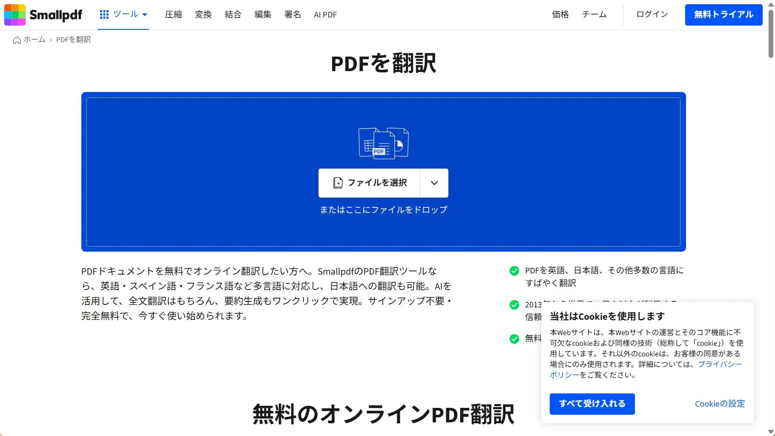Click the Smallpdf colorful logo icon
Image resolution: width=775 pixels, height=436 pixels.
click(x=15, y=15)
